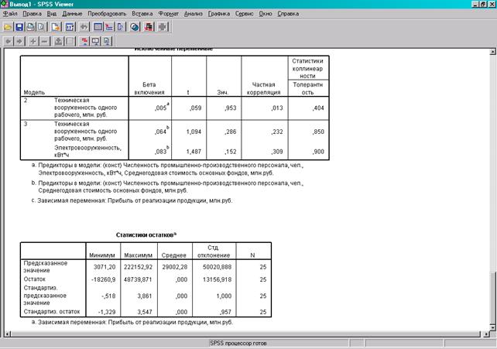Click the 'Стандартиз. остаток' row label
Image resolution: width=497 pixels, height=349 pixels.
coord(52,312)
